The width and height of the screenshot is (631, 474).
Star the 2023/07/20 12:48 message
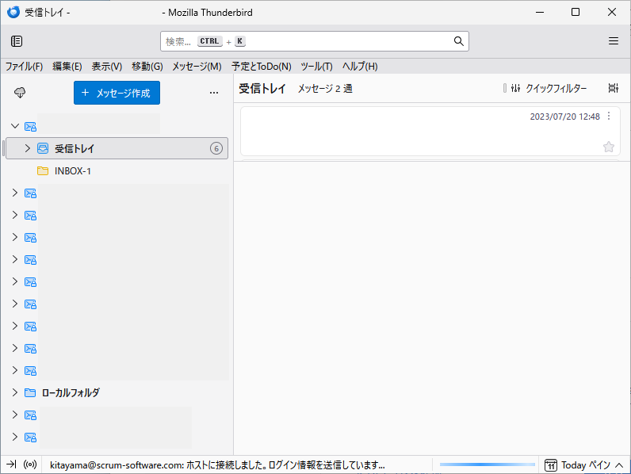tap(609, 147)
